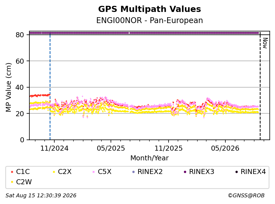Click the ENGI00NOR - Pan-European subtitle
The image size is (275, 204).
coord(150,20)
